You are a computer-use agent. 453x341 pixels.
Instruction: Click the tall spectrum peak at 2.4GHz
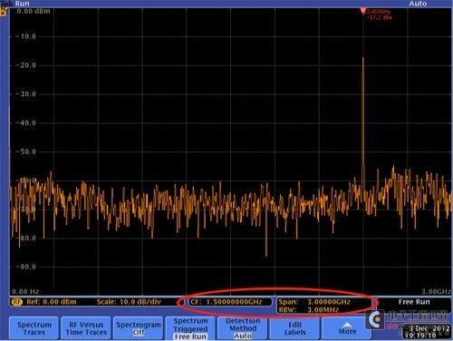pos(363,121)
